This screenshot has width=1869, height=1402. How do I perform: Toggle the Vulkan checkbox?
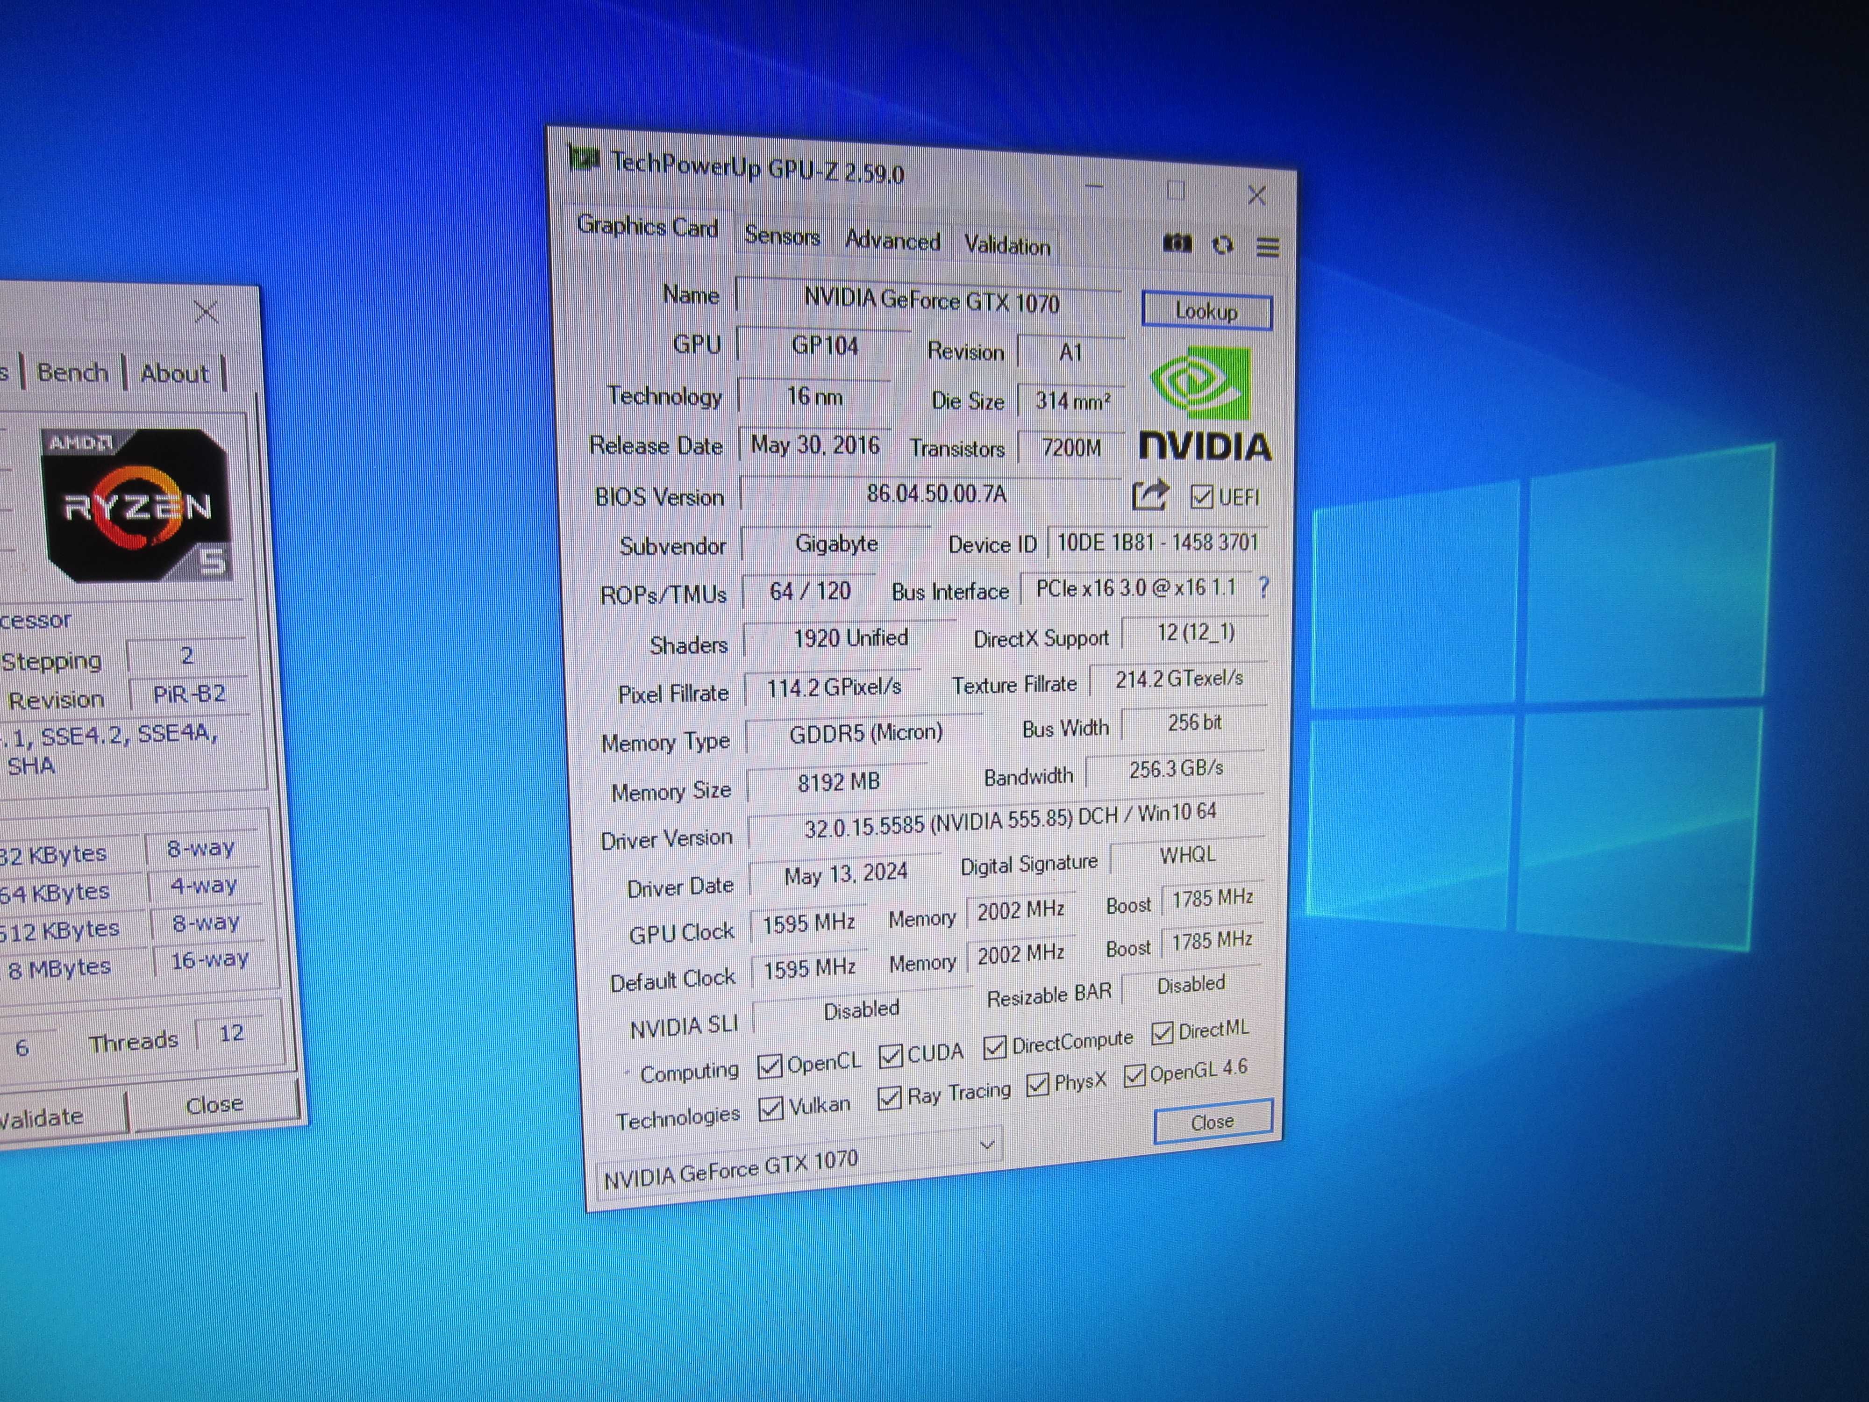(x=770, y=1109)
